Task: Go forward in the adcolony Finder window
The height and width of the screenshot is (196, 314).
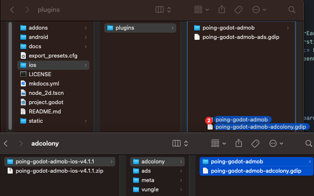Action: pyautogui.click(x=21, y=144)
